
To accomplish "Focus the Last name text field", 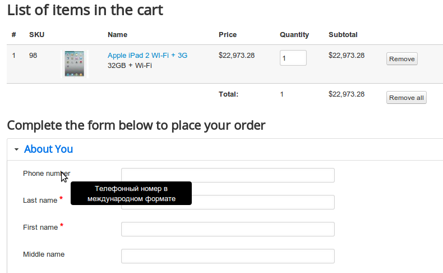I will tap(228, 202).
